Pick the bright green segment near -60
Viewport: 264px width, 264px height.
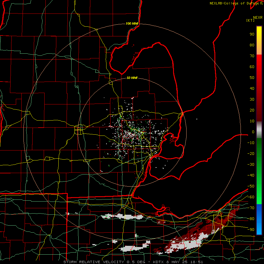click(x=259, y=197)
